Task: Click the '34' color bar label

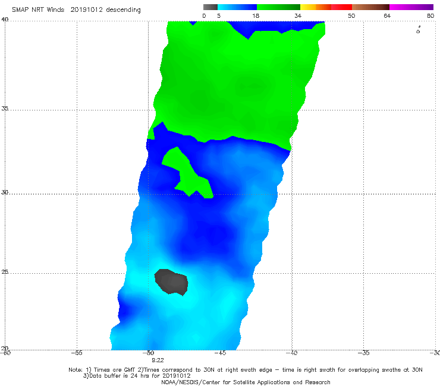Action: [298, 15]
